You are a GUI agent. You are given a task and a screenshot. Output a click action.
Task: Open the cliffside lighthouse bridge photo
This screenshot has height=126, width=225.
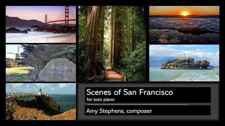(41, 101)
